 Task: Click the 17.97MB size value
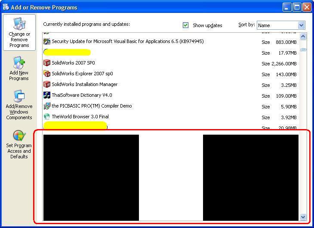[287, 53]
